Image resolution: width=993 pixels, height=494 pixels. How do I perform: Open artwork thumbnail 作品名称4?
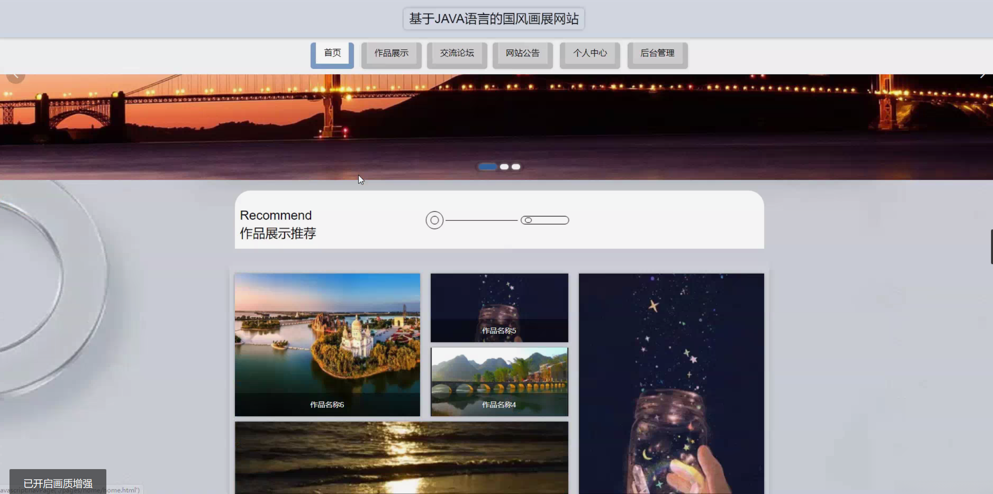click(499, 381)
